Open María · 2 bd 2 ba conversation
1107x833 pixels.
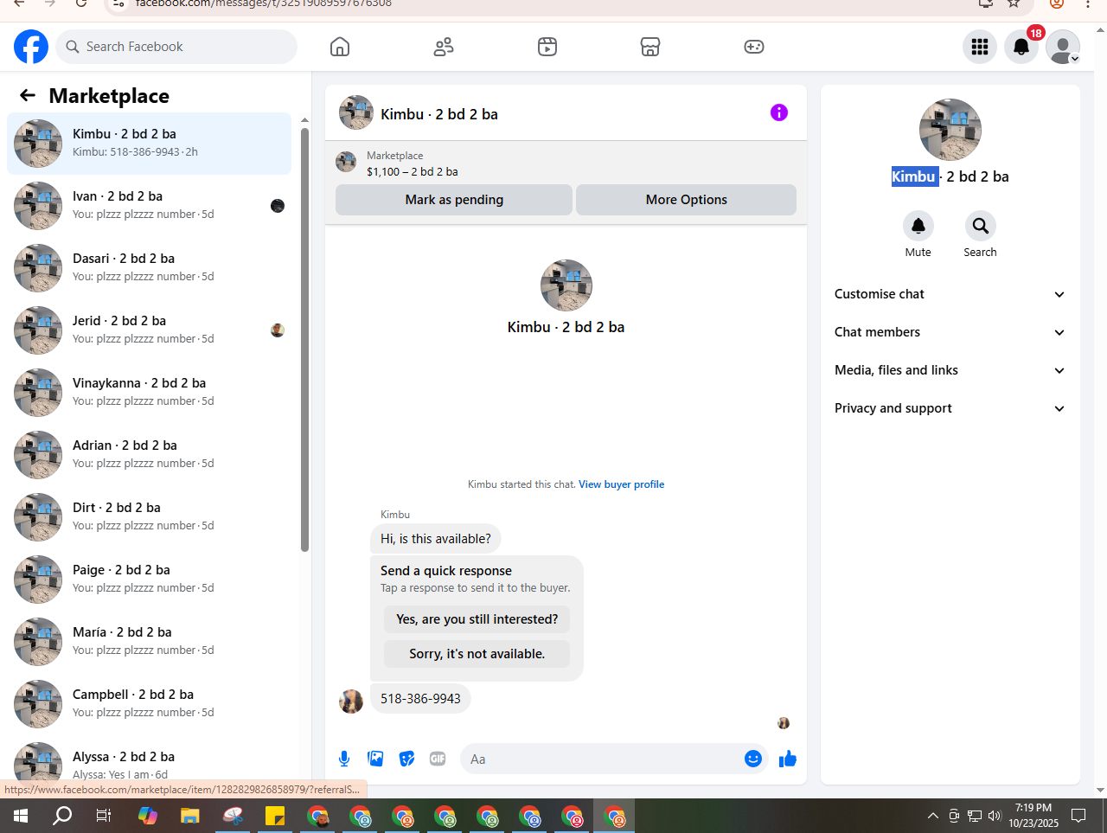pyautogui.click(x=150, y=642)
